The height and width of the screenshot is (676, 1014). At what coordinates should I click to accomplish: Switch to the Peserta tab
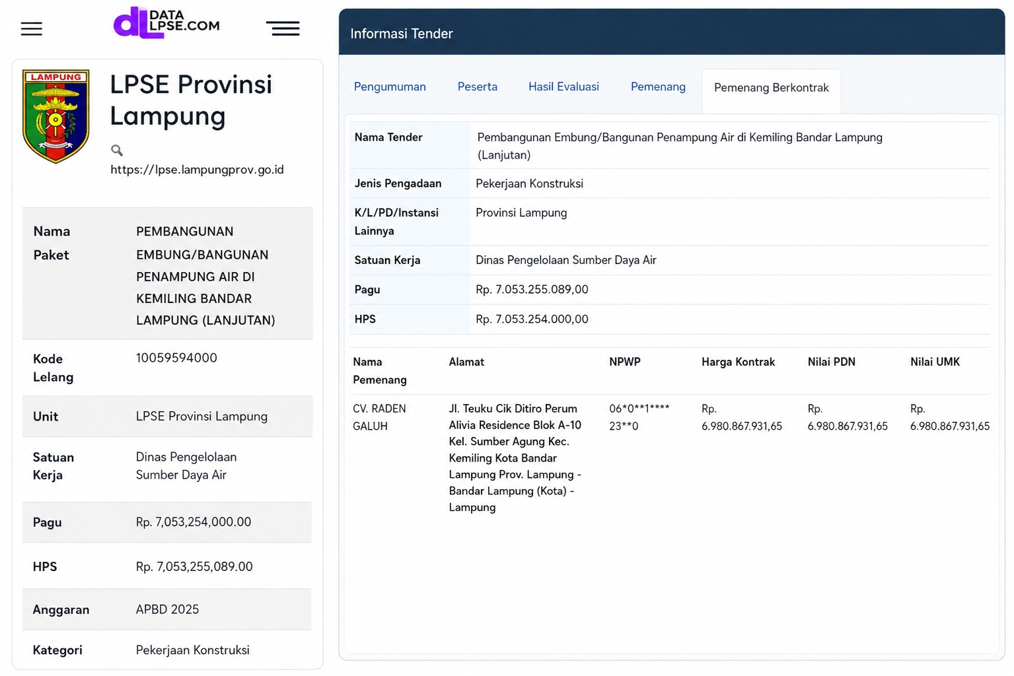pyautogui.click(x=477, y=87)
